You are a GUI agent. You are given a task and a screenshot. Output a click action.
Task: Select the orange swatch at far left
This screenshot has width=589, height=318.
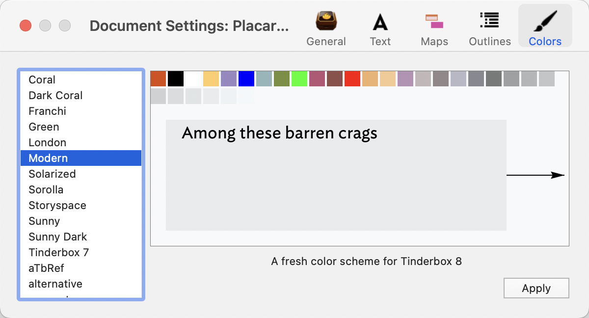(x=158, y=79)
